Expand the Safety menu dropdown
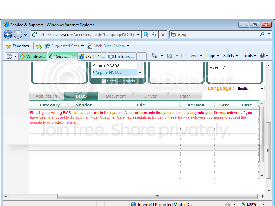 231,56
